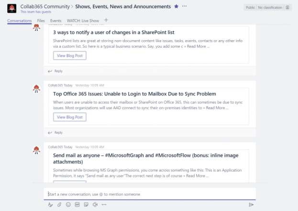Click Collab365 Today avatar beside Office 365 Issues post
The width and height of the screenshot is (298, 211).
pyautogui.click(x=36, y=89)
